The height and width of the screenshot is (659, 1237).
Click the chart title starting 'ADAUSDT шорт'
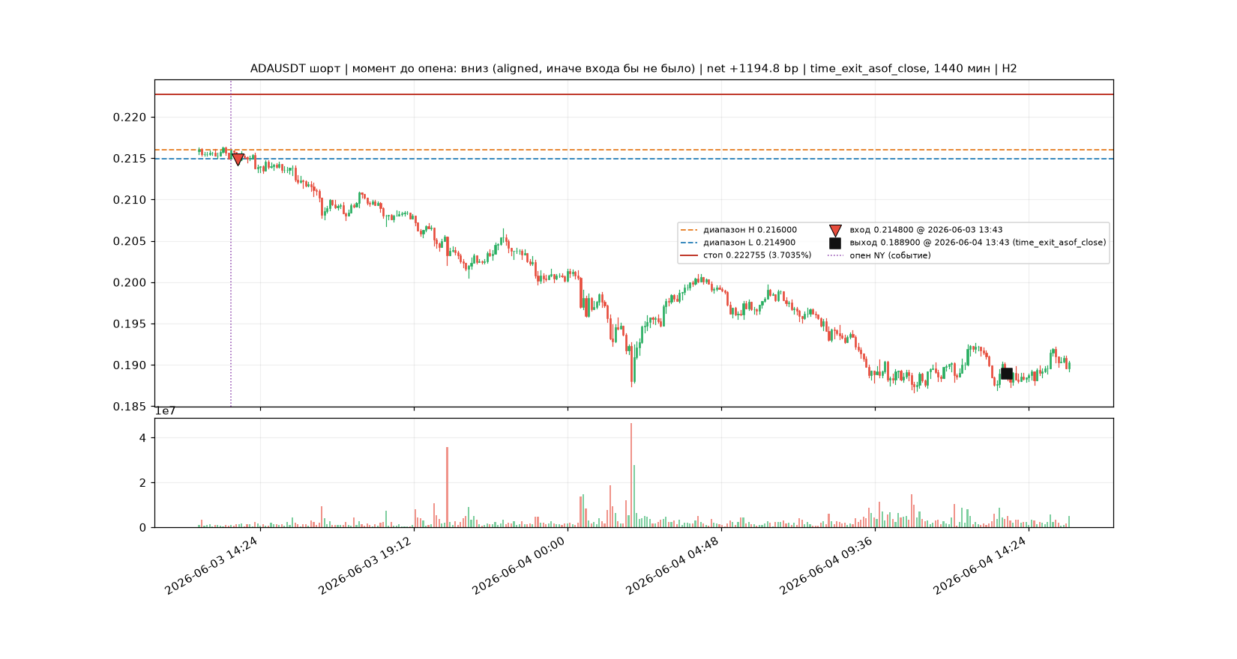coord(633,69)
